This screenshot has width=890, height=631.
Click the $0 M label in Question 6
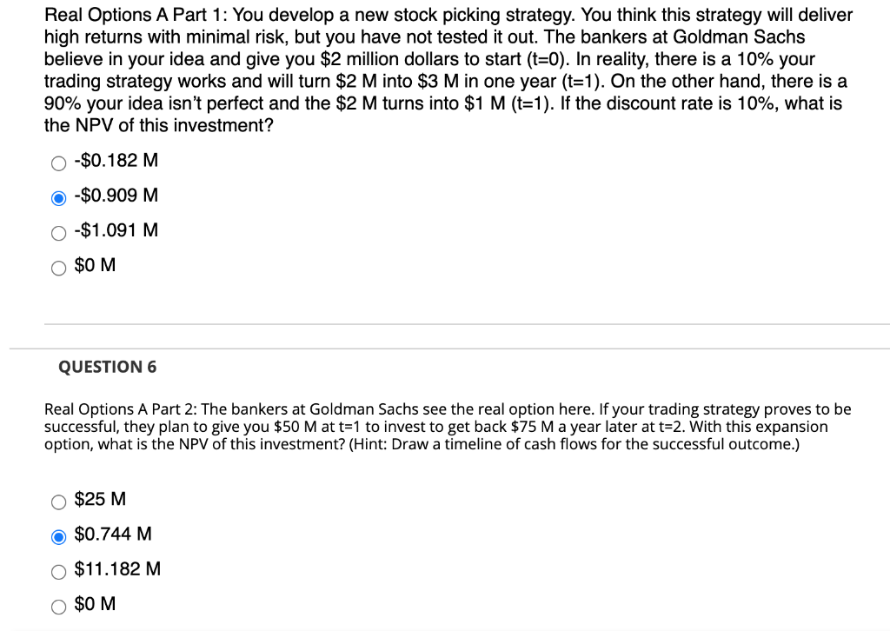[94, 604]
